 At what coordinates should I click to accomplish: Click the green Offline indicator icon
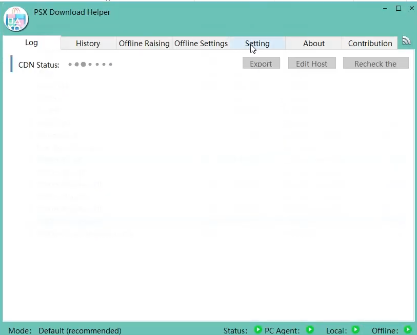[x=408, y=330]
